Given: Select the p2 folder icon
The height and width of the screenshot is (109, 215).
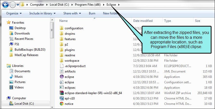Looking at the screenshot, I should pos(62,44).
